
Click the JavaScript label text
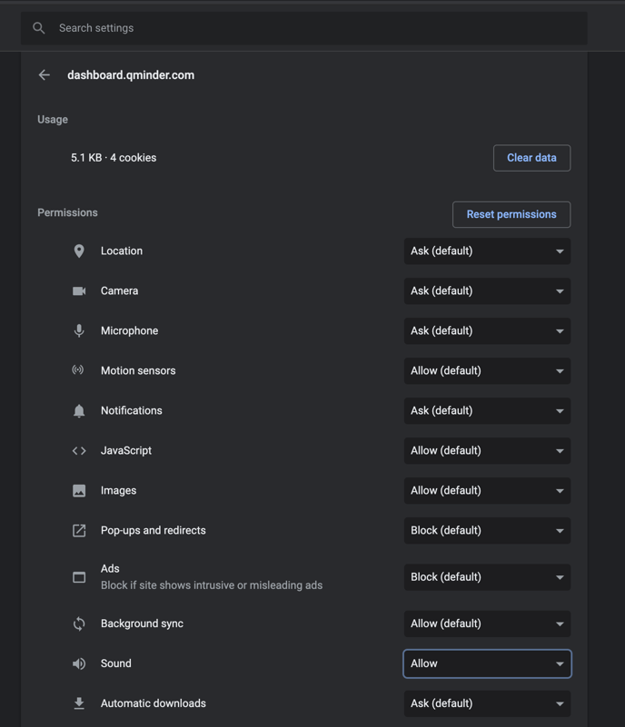pyautogui.click(x=126, y=450)
